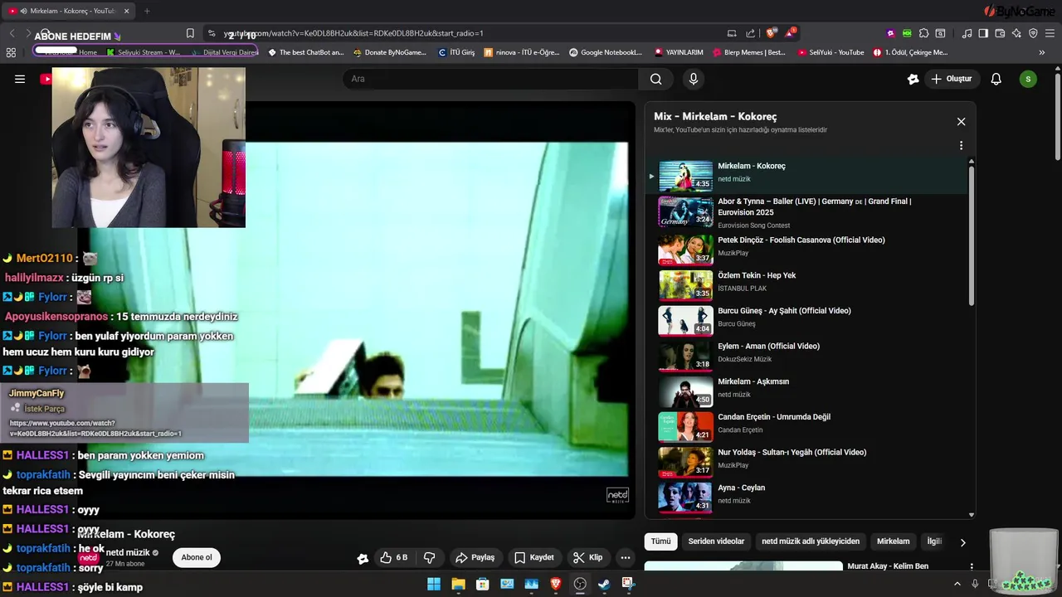
Task: Play Özlem Tekin - Hep Yek item
Action: click(x=805, y=284)
